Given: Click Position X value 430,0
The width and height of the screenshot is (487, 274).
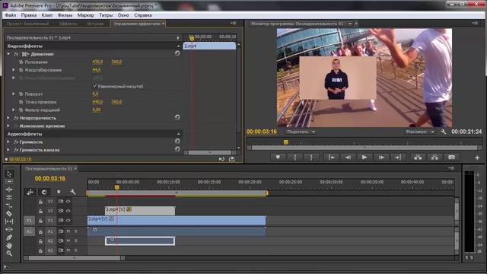Looking at the screenshot, I should [97, 62].
